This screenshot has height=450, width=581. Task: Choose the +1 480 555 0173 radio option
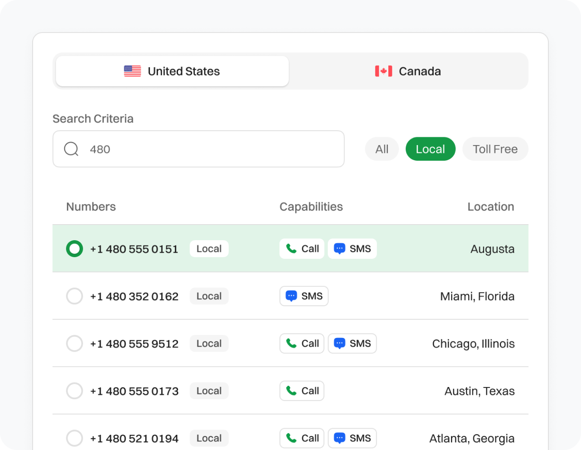click(x=74, y=391)
